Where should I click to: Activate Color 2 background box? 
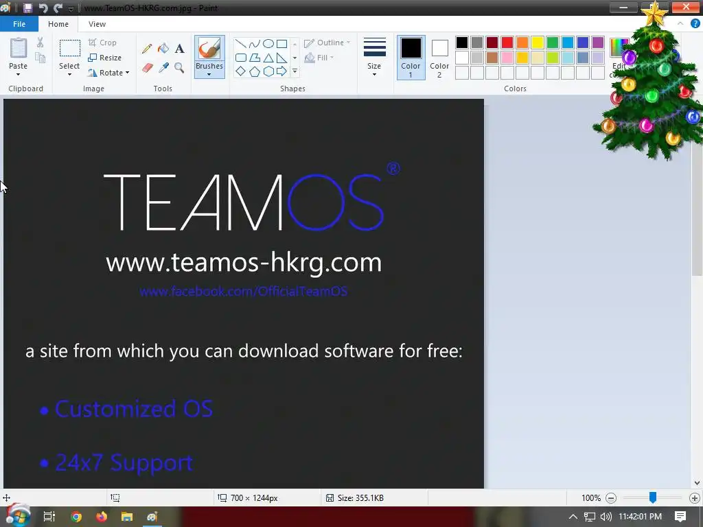[x=439, y=58]
